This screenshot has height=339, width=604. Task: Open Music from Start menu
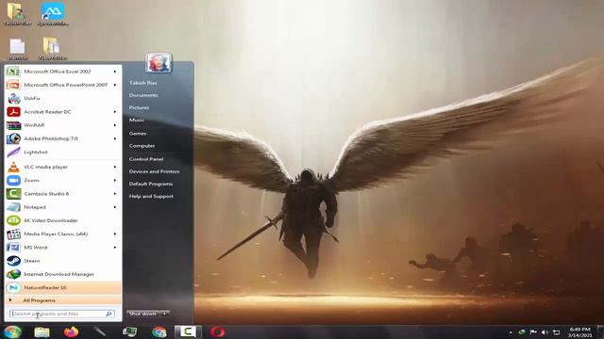(136, 120)
